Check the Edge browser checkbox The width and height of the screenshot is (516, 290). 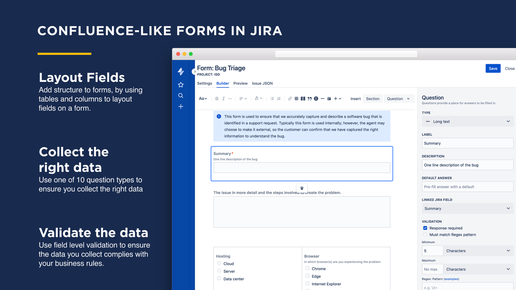307,276
